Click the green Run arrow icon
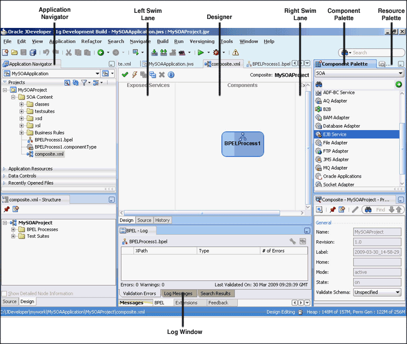The image size is (407, 344). (x=200, y=52)
